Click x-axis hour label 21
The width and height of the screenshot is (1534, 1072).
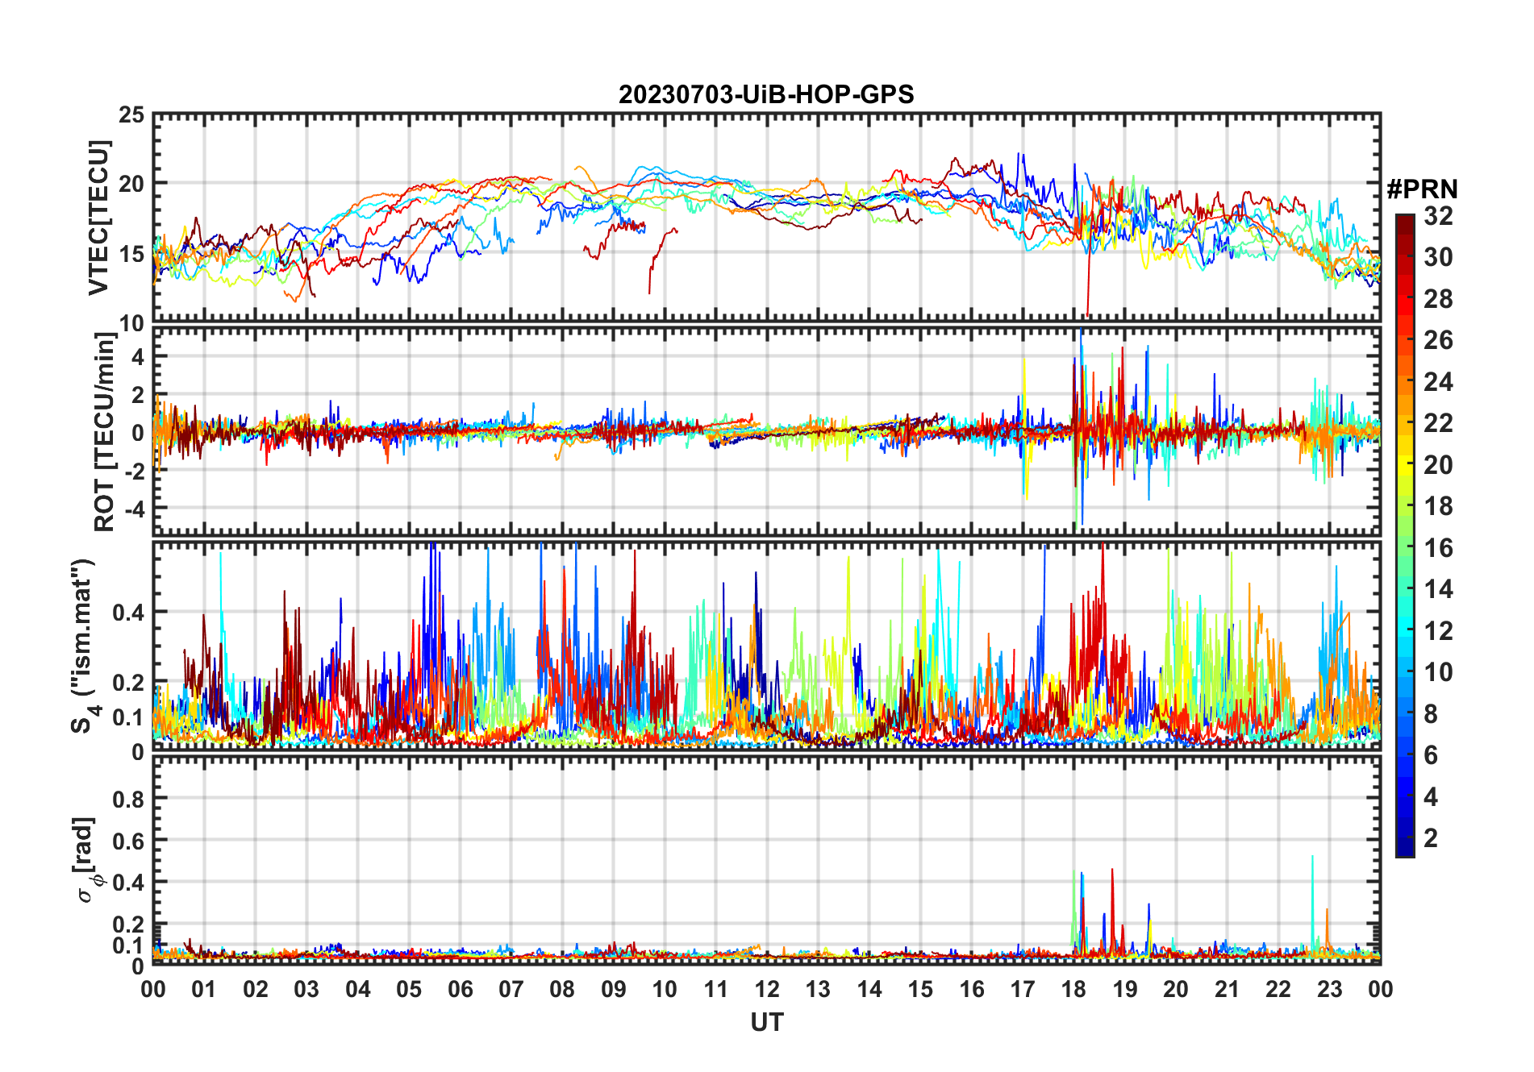coord(1228,989)
